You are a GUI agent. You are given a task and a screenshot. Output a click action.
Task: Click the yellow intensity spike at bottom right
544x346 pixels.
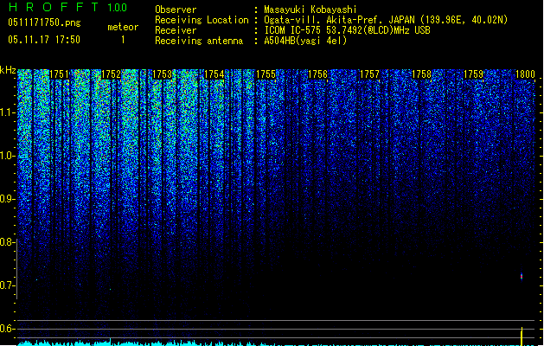tap(522, 336)
